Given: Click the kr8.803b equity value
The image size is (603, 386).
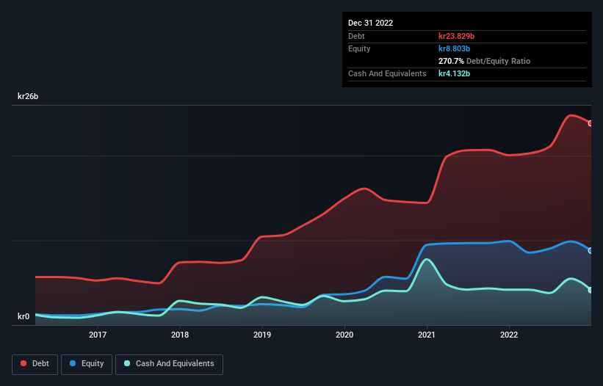Looking at the screenshot, I should 454,48.
